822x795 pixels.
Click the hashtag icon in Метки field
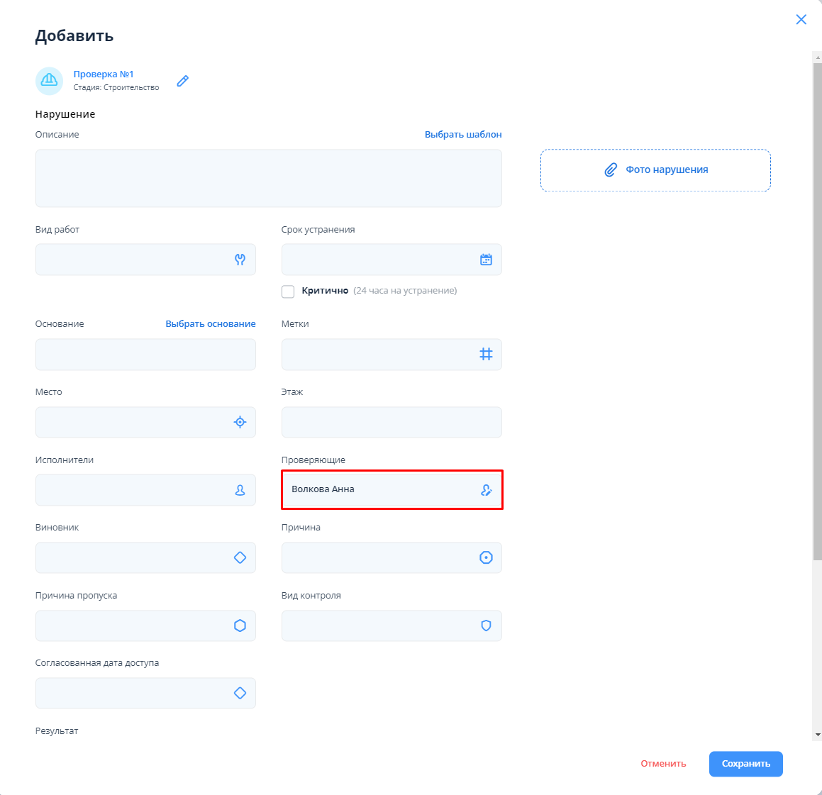click(x=486, y=354)
